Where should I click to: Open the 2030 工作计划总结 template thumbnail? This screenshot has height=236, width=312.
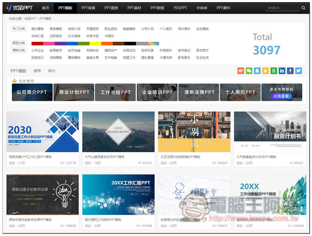[42, 132]
